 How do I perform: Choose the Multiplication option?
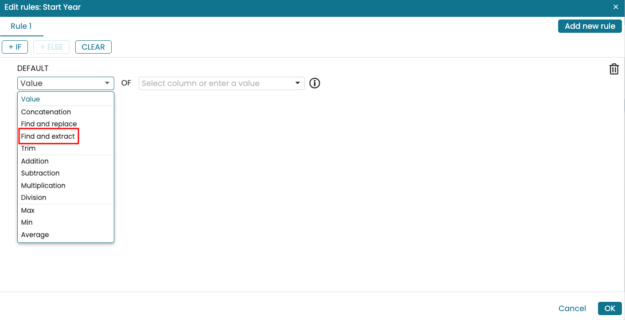click(43, 186)
